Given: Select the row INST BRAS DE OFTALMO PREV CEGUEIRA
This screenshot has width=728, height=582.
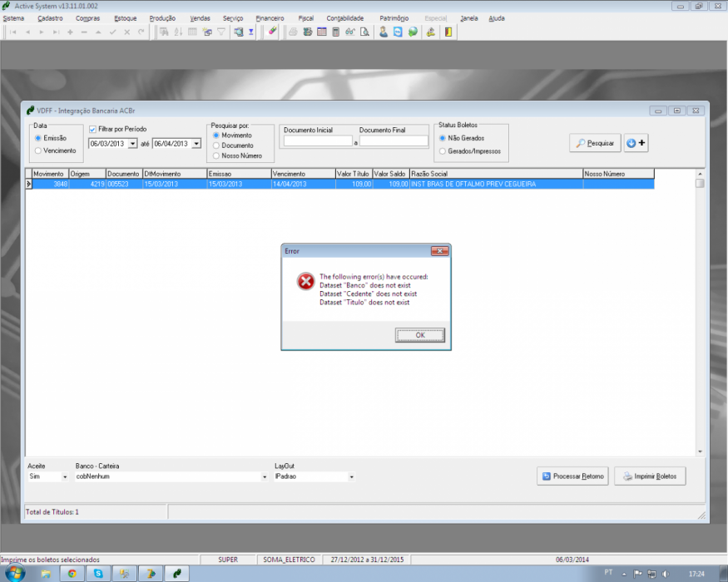Looking at the screenshot, I should point(343,185).
